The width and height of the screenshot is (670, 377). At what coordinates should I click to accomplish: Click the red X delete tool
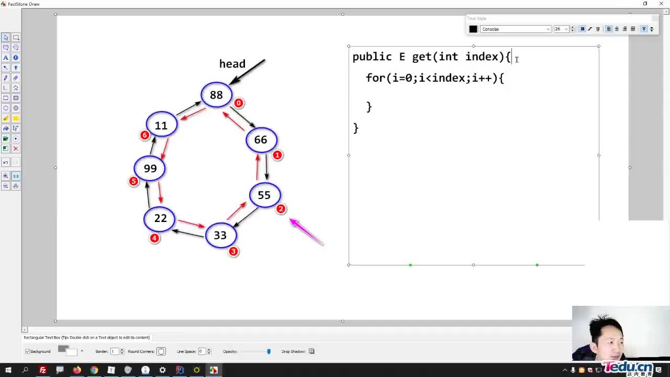(x=16, y=149)
